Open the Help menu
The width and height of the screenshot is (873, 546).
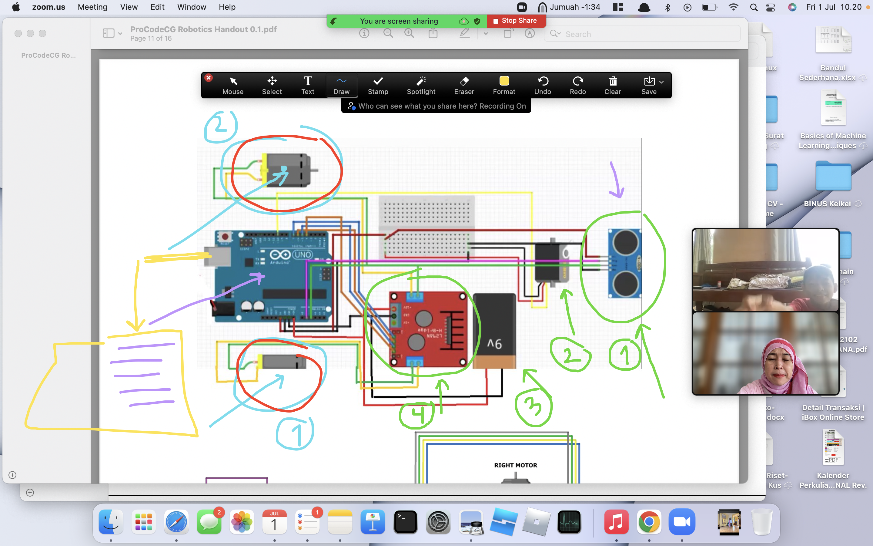click(x=227, y=7)
